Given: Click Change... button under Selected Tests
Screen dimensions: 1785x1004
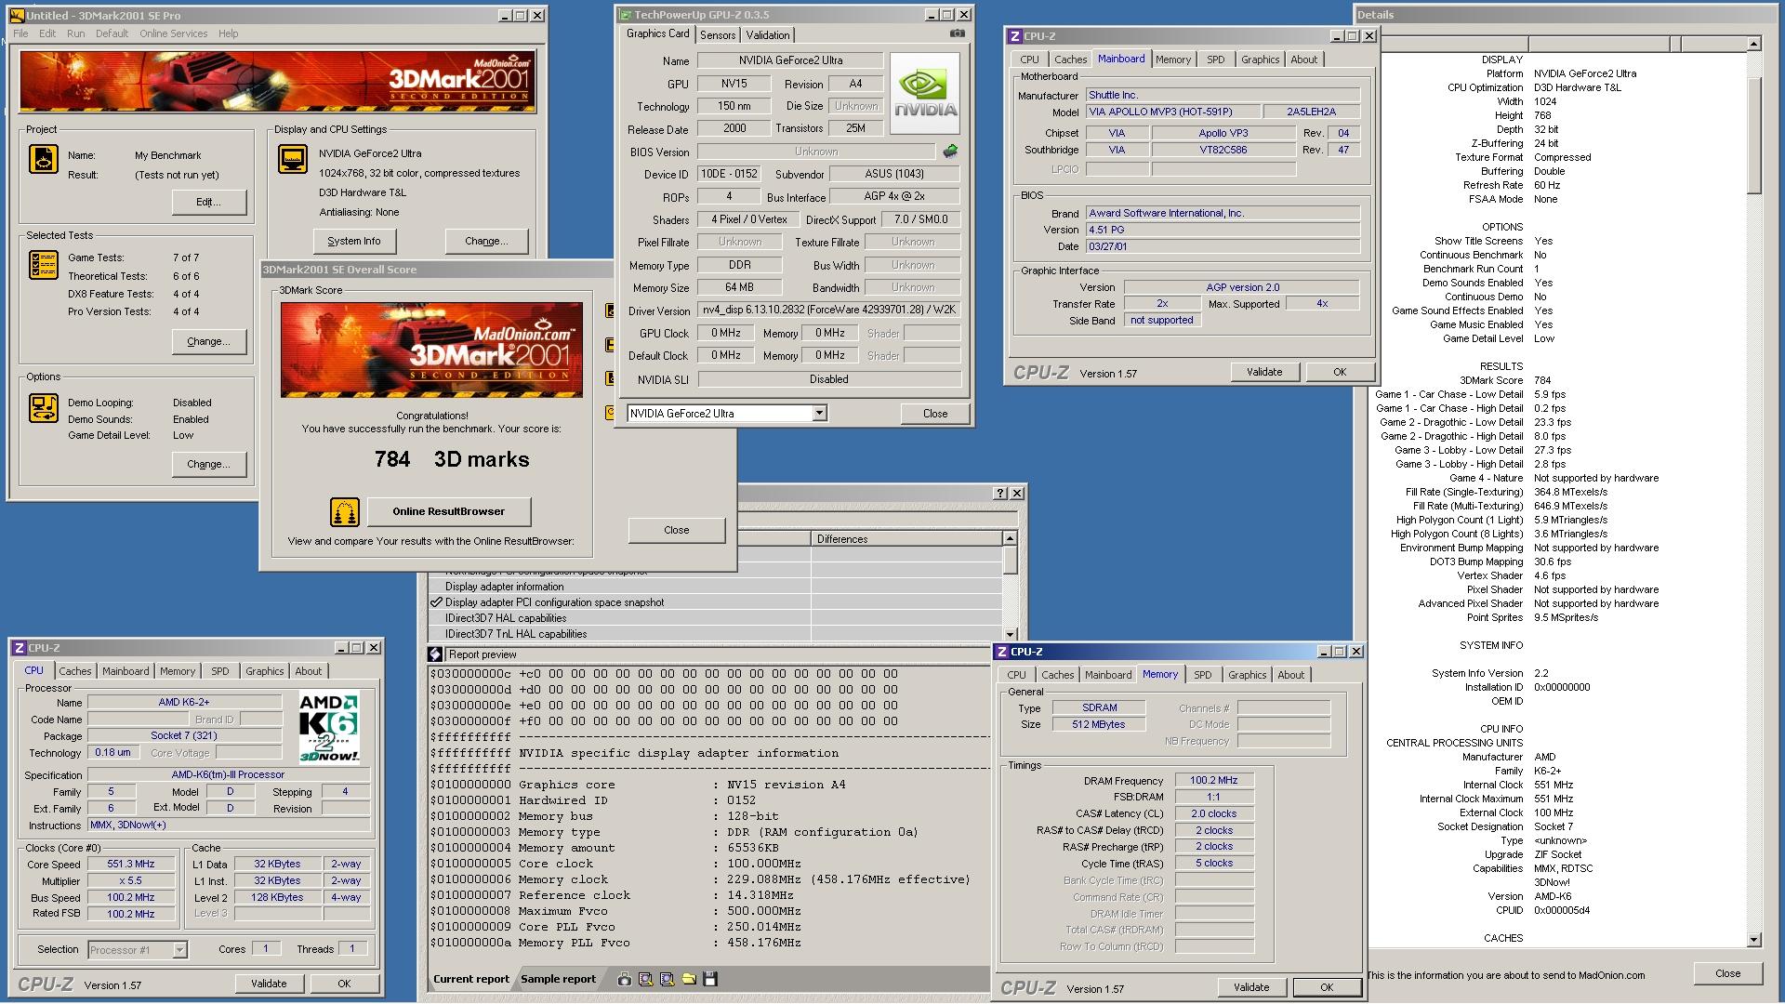Looking at the screenshot, I should 209,341.
